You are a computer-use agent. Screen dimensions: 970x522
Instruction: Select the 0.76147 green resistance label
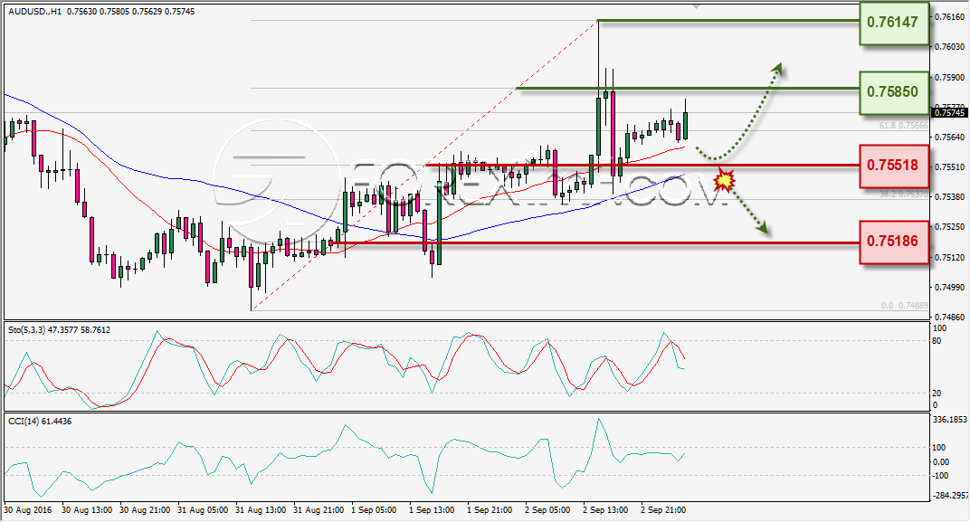click(x=894, y=23)
